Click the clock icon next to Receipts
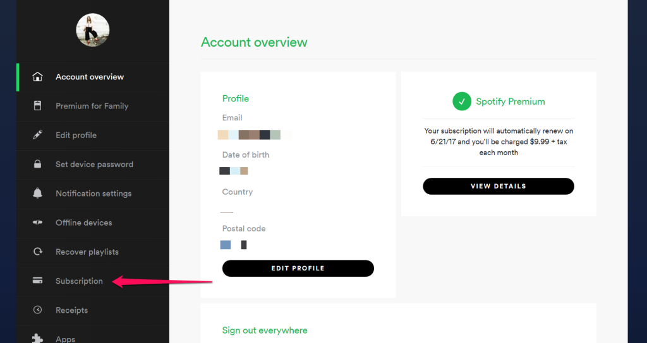This screenshot has width=647, height=343. tap(38, 310)
